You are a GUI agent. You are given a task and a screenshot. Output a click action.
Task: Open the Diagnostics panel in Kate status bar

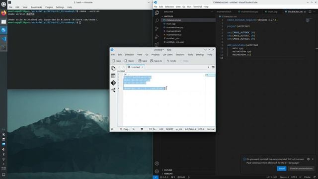125,129
